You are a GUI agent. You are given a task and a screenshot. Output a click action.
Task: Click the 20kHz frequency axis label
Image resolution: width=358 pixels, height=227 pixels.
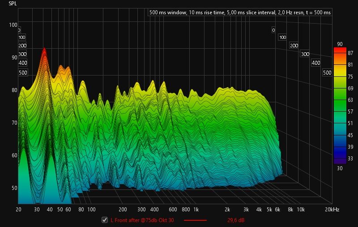click(x=332, y=210)
